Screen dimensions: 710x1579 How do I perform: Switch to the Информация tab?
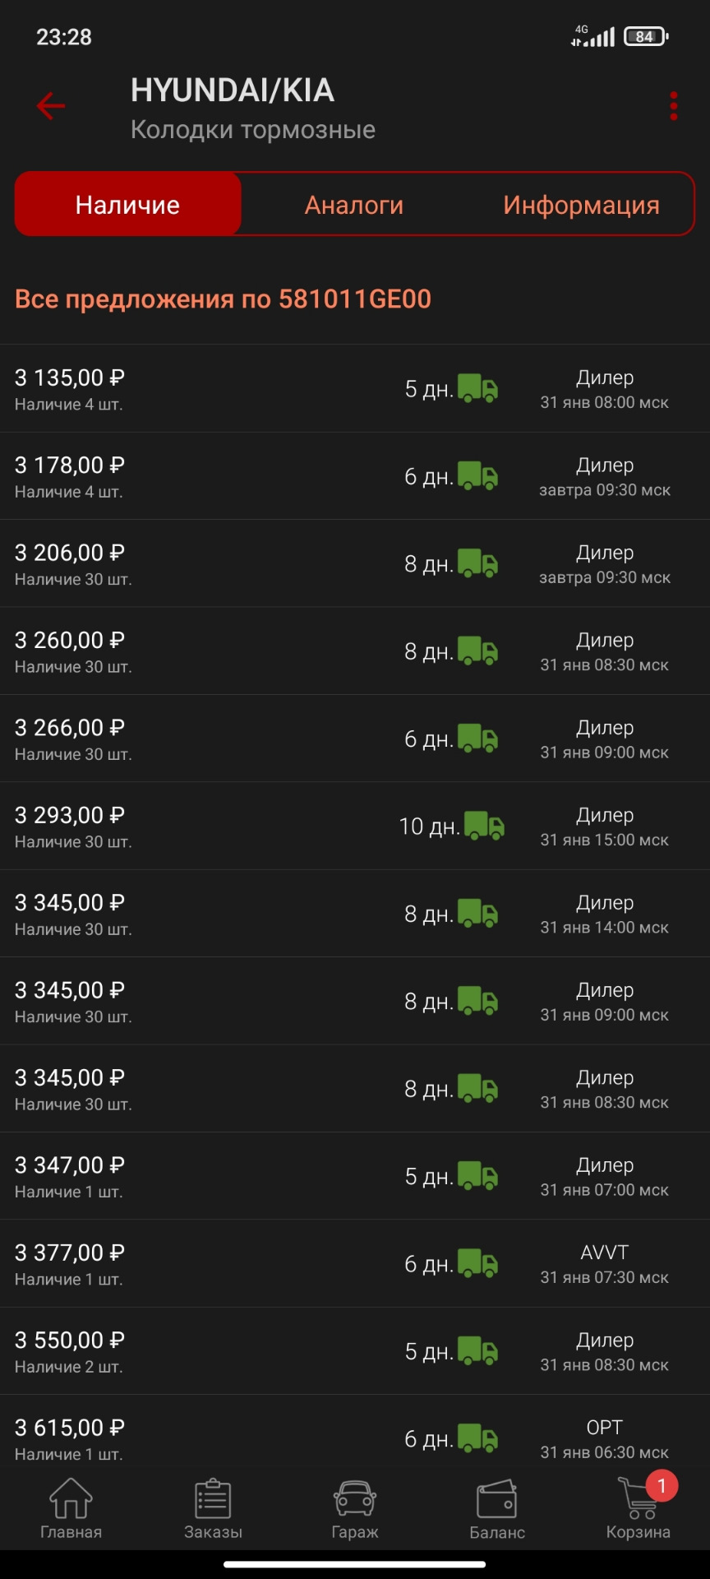(x=581, y=205)
